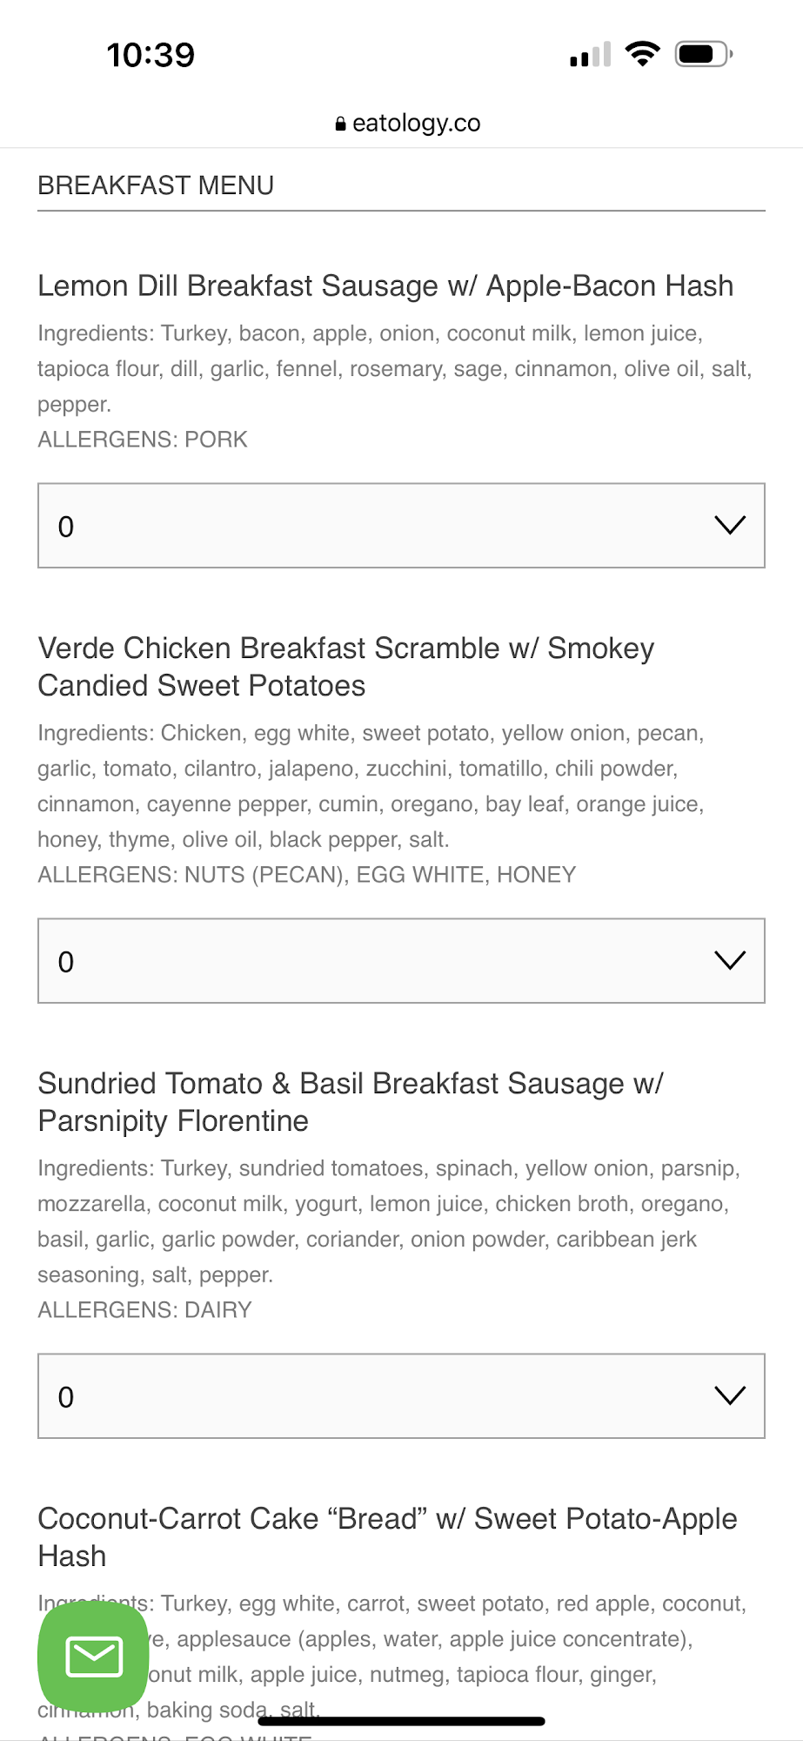Tap the BREAKFAST MENU heading
803x1741 pixels.
156,185
